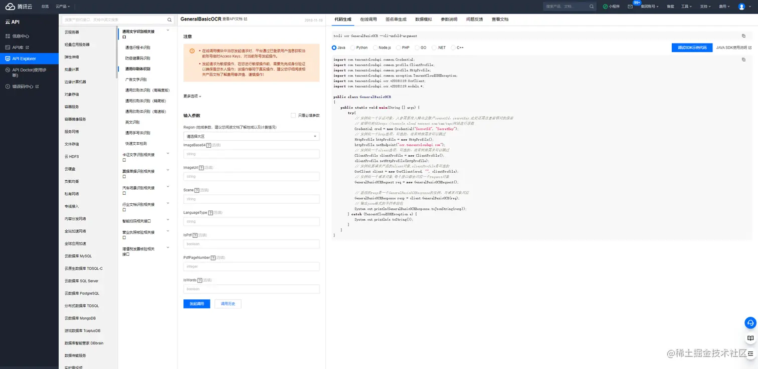Switch to the 问题反馈 tab
Viewport: 758px width, 369px height.
coord(474,19)
